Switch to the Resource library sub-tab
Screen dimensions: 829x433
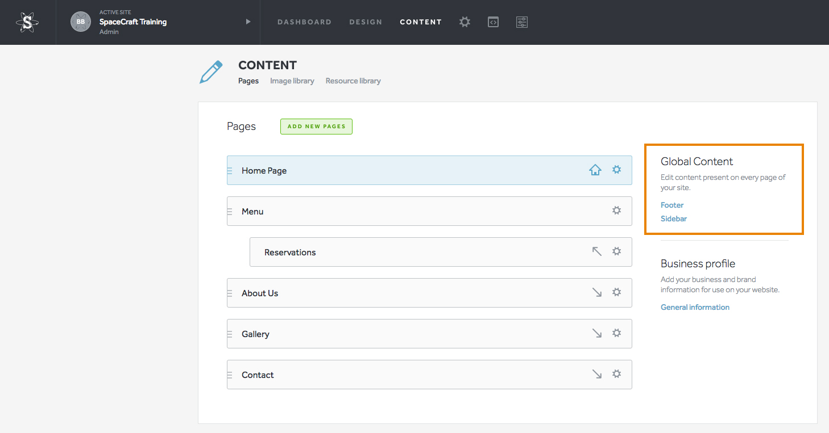(353, 81)
